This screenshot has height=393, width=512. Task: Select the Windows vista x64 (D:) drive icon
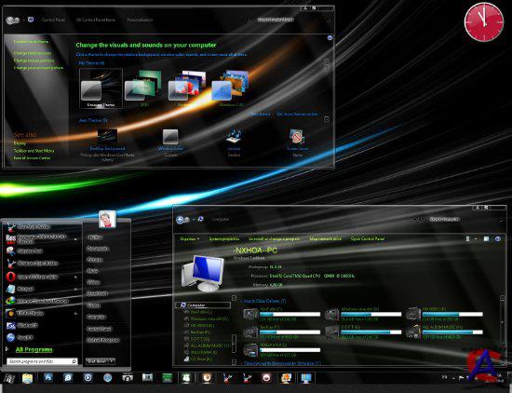[331, 314]
